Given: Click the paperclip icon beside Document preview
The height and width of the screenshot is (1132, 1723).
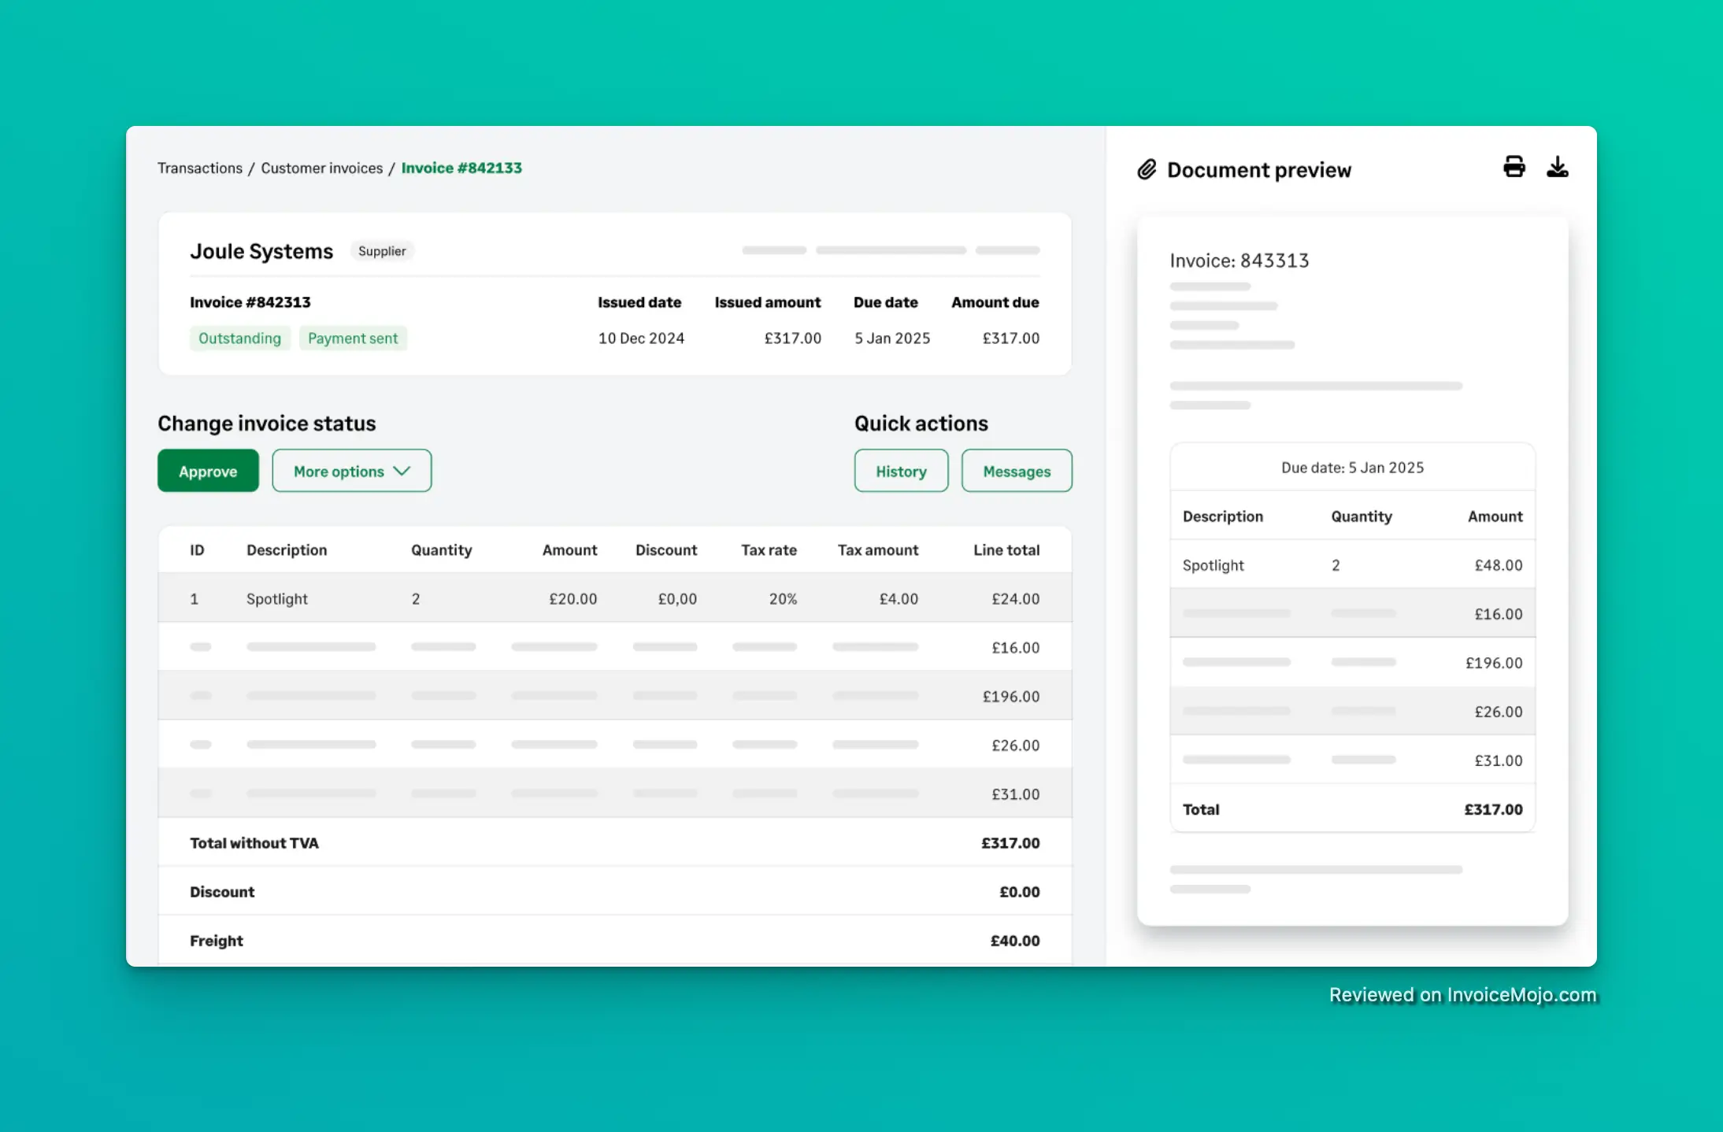Looking at the screenshot, I should point(1147,168).
